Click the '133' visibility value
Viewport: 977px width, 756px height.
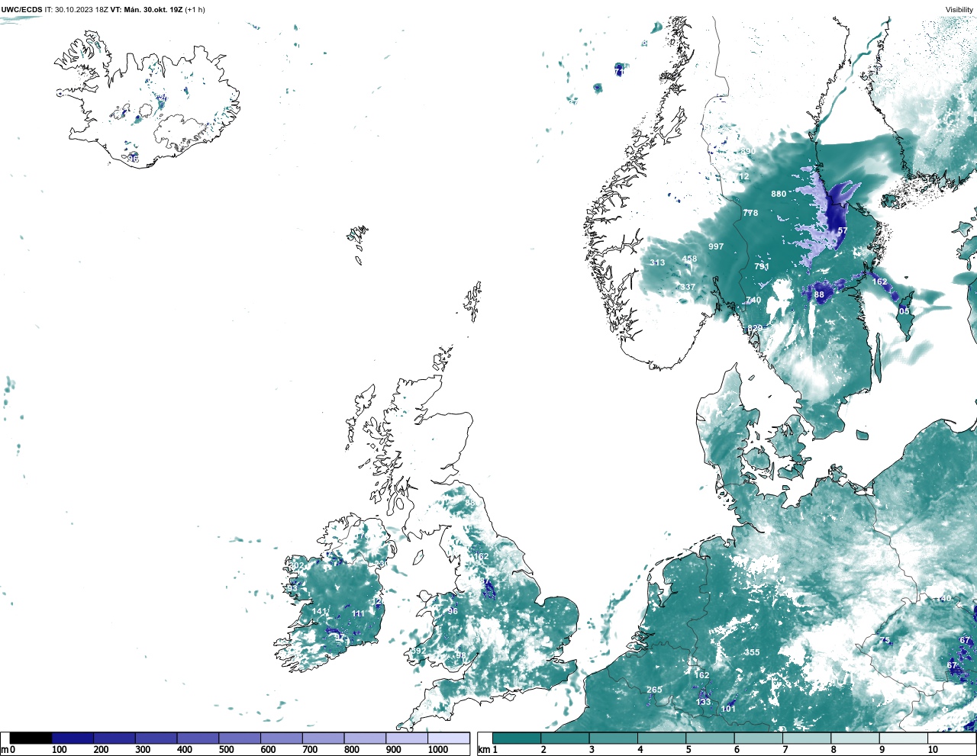703,702
